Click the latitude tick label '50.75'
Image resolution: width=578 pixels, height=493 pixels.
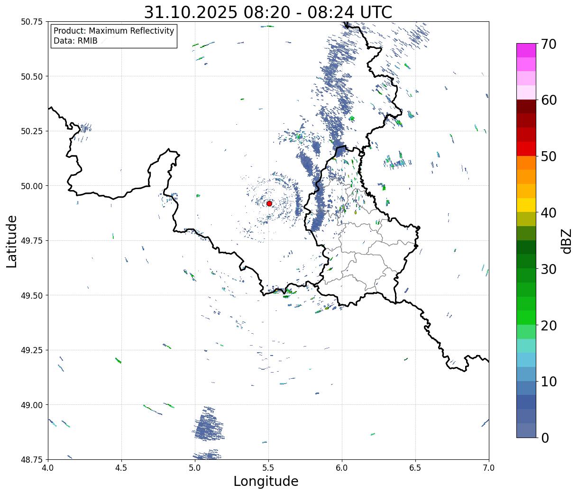(31, 22)
